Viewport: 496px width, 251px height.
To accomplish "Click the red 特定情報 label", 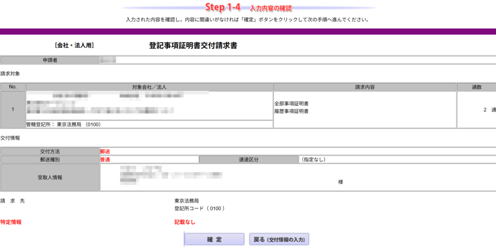I will [x=11, y=222].
